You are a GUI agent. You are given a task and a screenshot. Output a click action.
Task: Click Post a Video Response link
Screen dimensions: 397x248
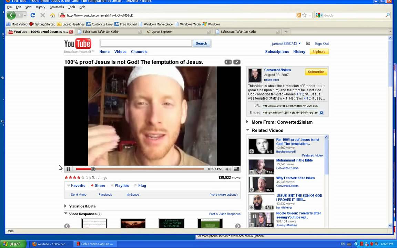click(x=225, y=214)
